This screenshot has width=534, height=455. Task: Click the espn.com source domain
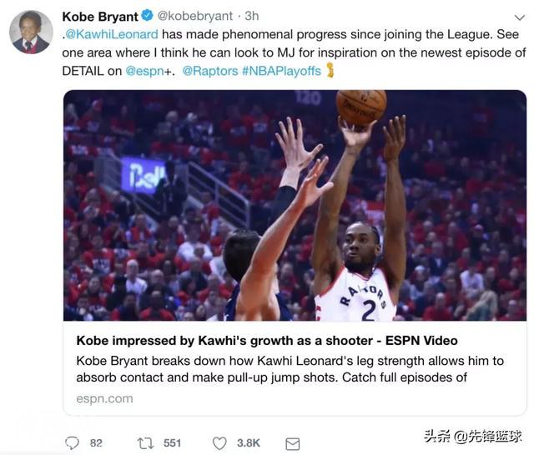click(104, 398)
